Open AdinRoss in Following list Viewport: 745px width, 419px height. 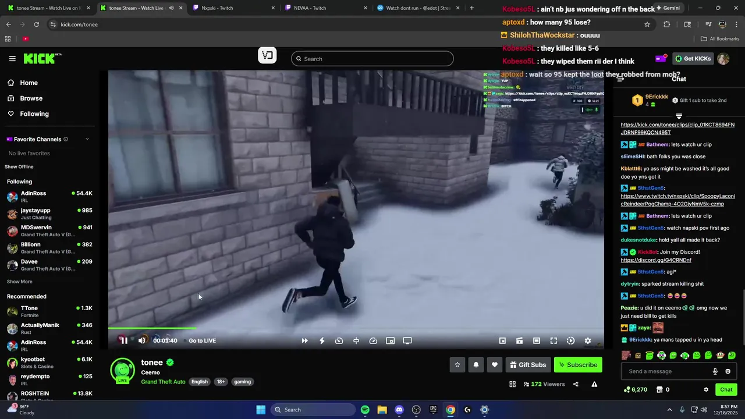(x=49, y=197)
